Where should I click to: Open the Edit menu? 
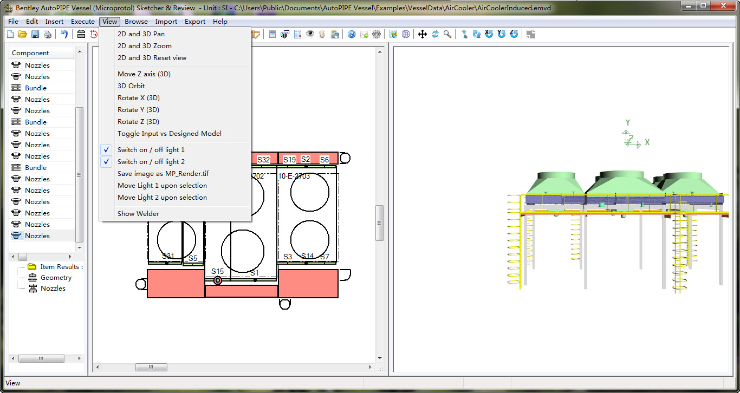pyautogui.click(x=32, y=22)
